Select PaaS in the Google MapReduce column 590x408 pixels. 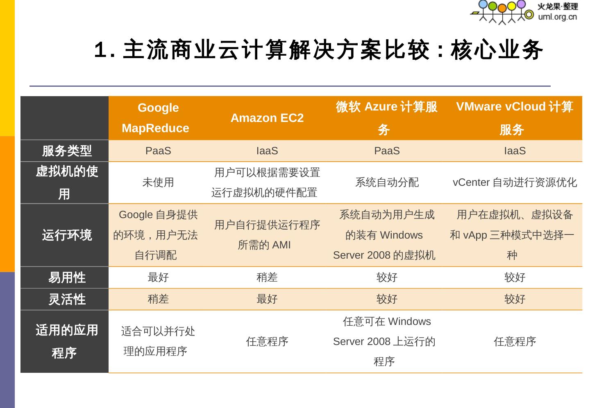tap(158, 151)
